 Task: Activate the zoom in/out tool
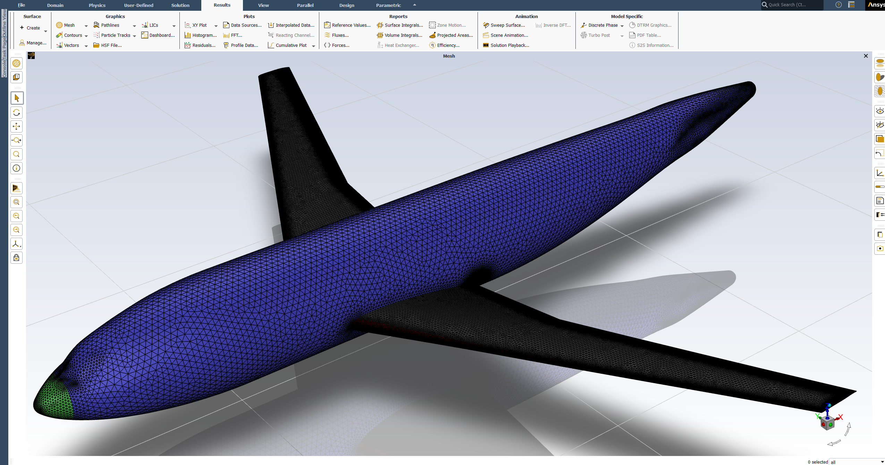pos(16,140)
